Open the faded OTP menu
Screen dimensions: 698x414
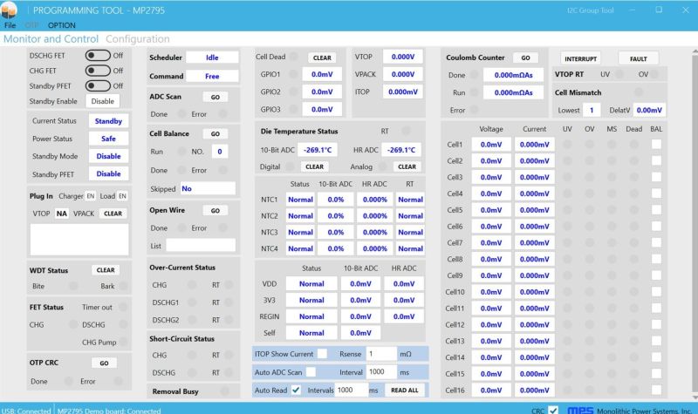tap(31, 25)
